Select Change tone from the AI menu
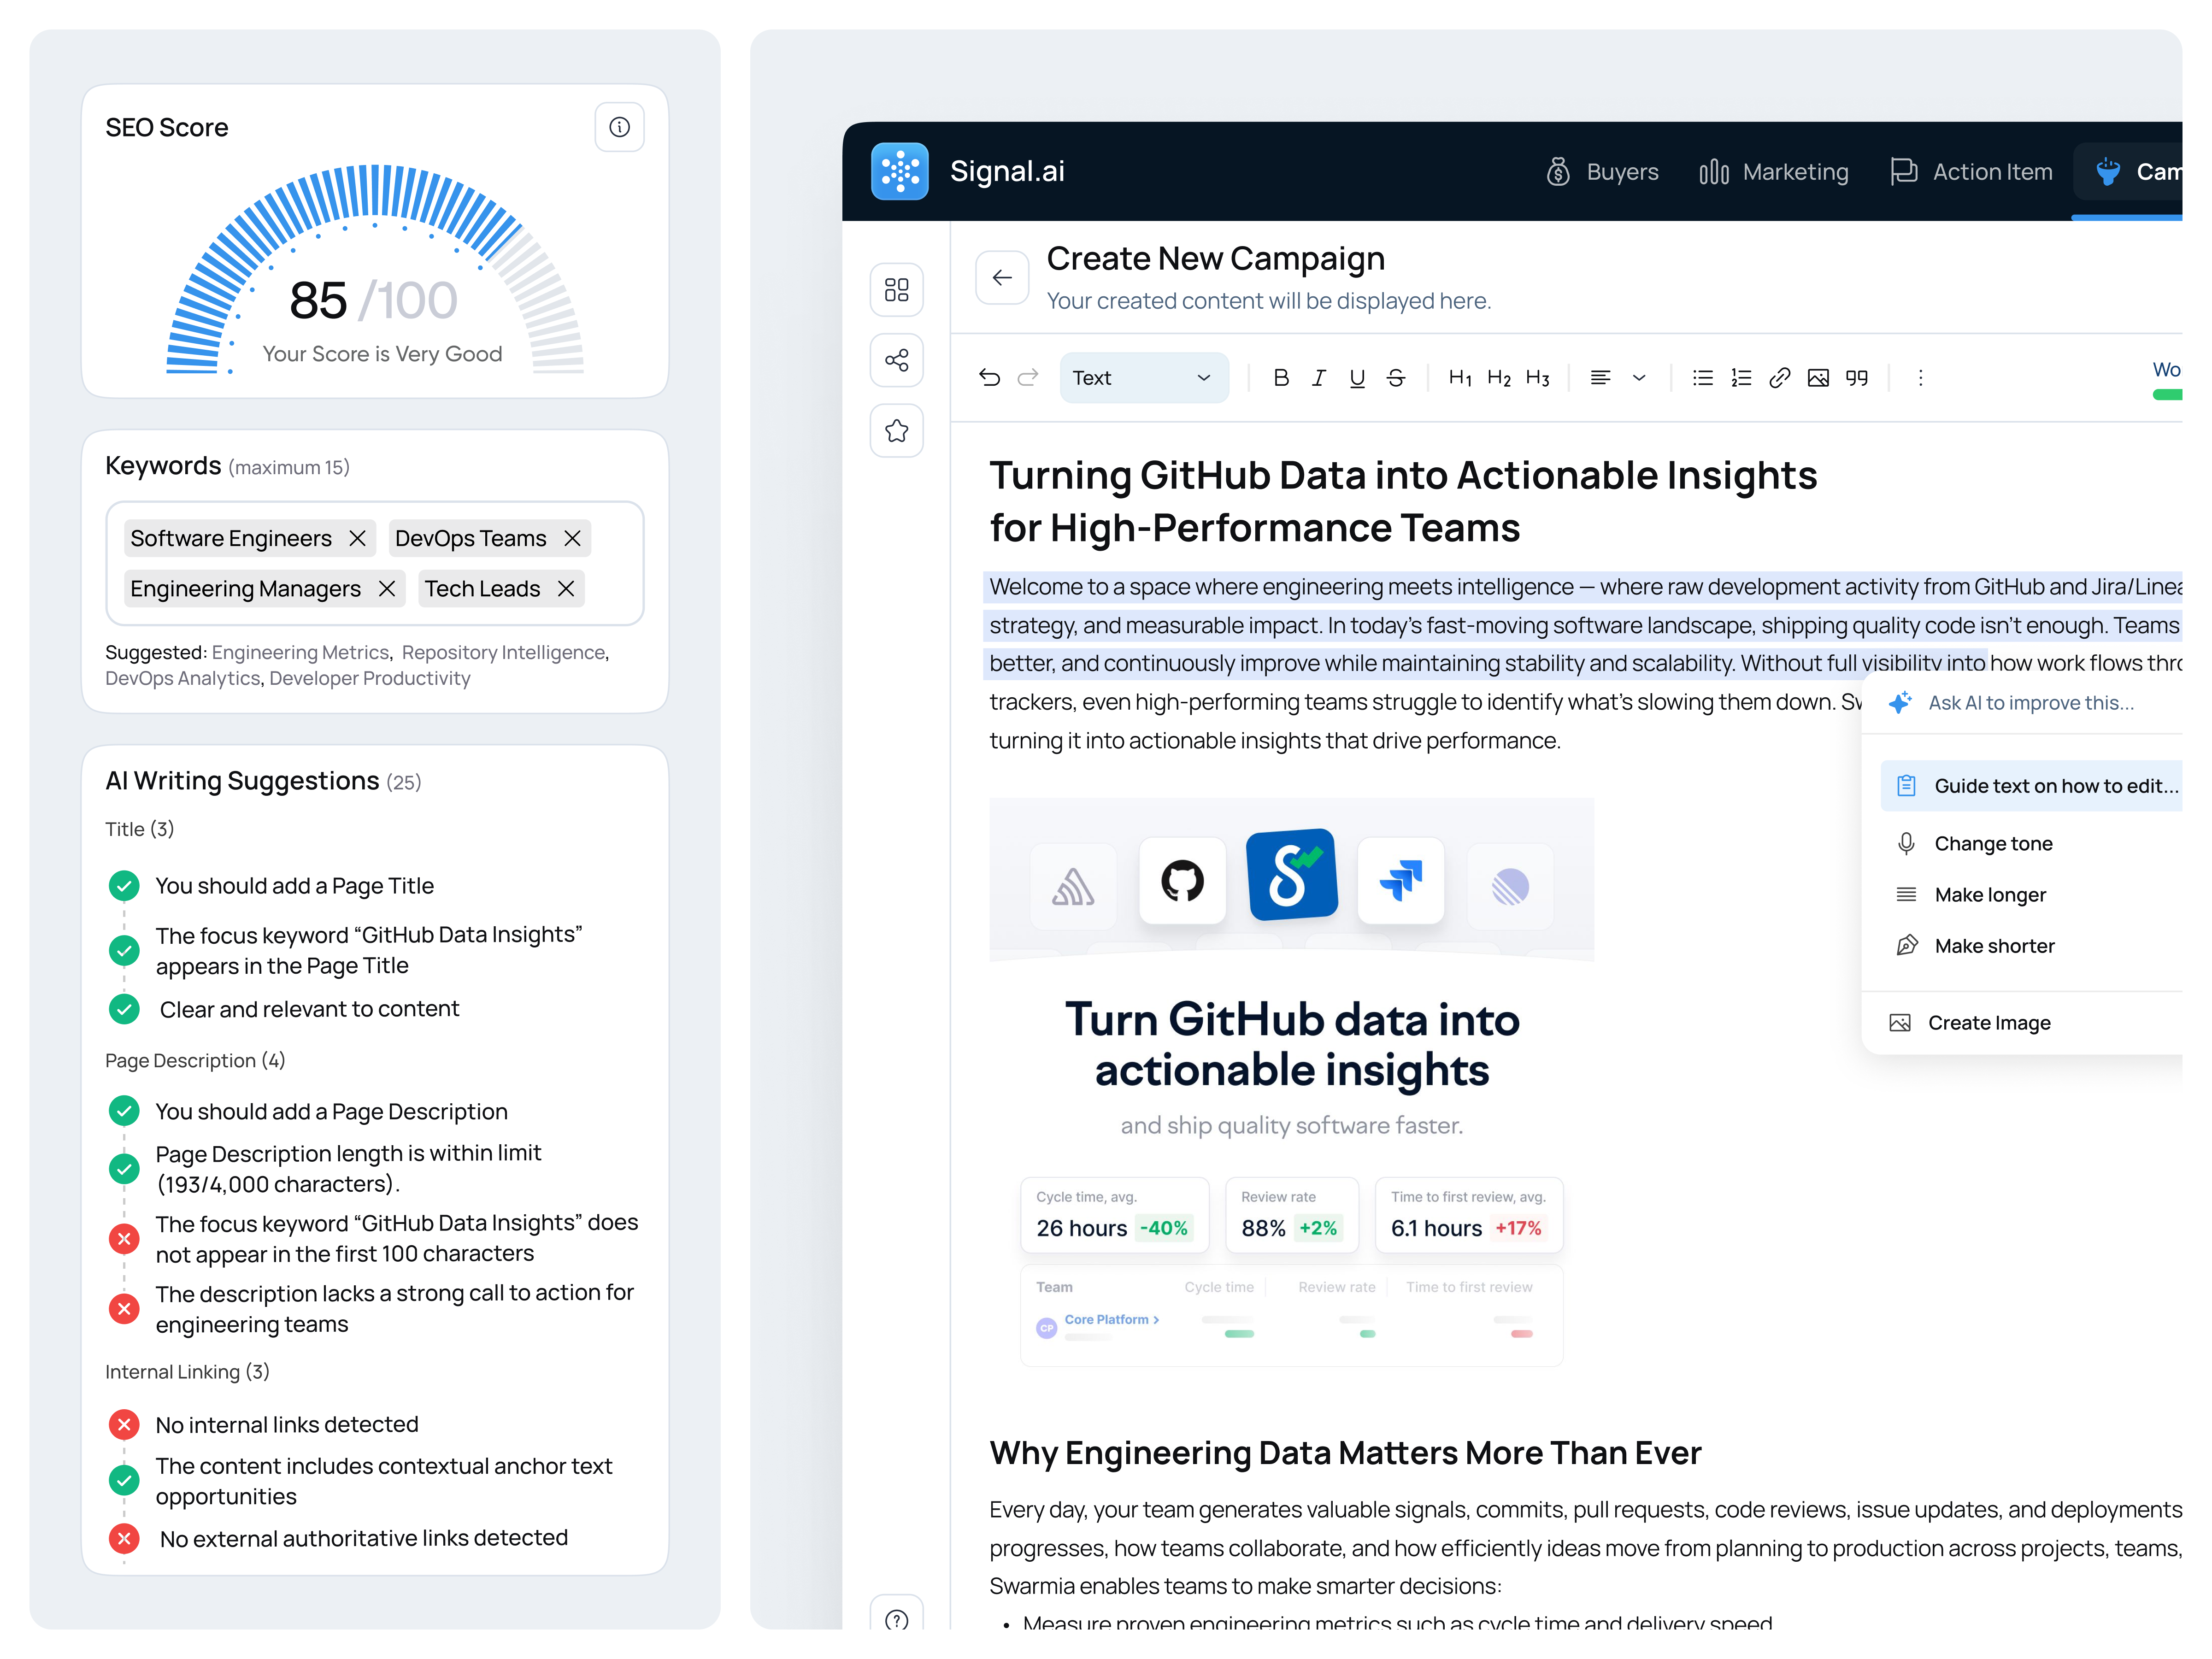Image resolution: width=2212 pixels, height=1659 pixels. tap(1992, 843)
